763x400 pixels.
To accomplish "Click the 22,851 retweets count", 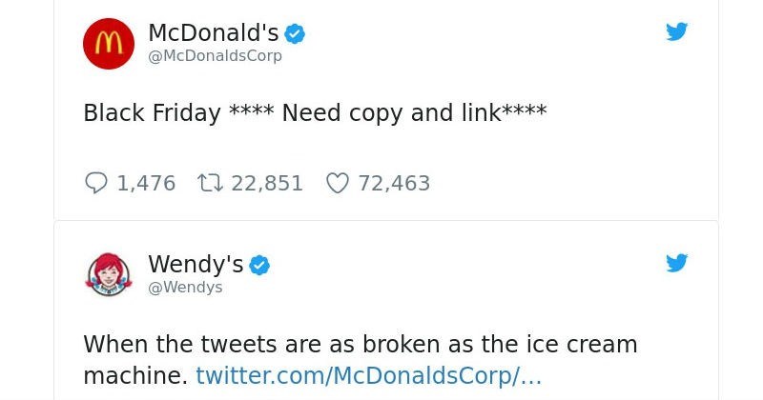I will [x=267, y=183].
